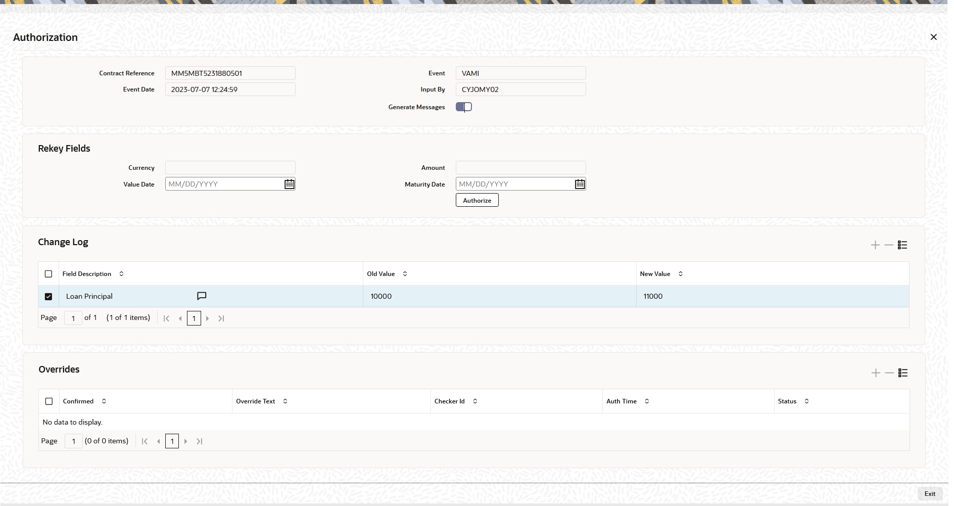Click the Authorize button
Image resolution: width=954 pixels, height=506 pixels.
(477, 200)
